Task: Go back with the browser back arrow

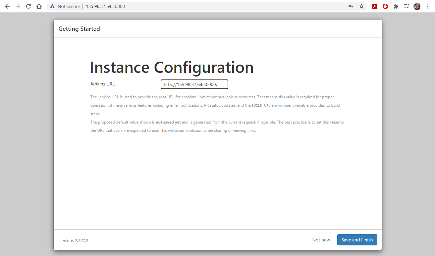Action: coord(7,6)
